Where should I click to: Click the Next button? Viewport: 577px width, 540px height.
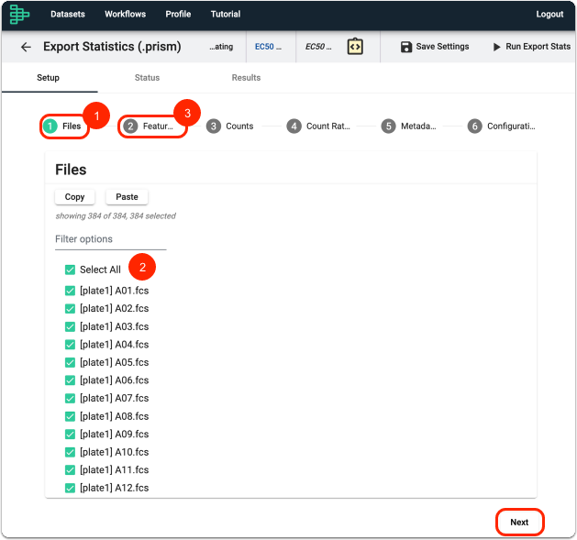point(519,522)
